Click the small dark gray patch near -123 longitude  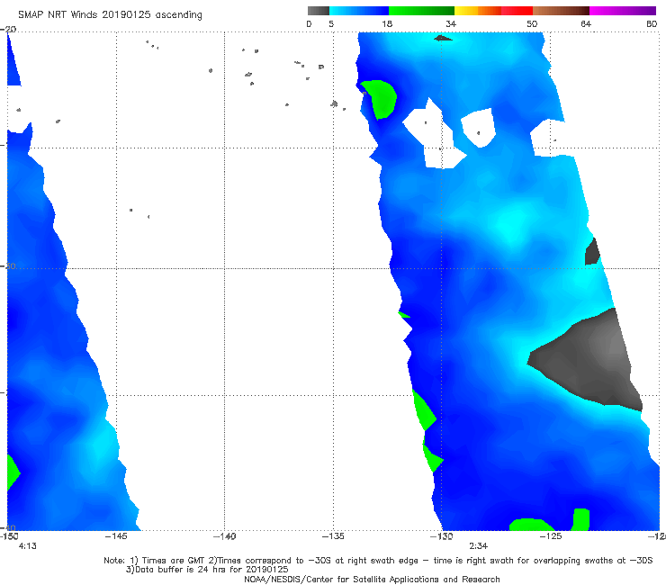click(x=592, y=252)
